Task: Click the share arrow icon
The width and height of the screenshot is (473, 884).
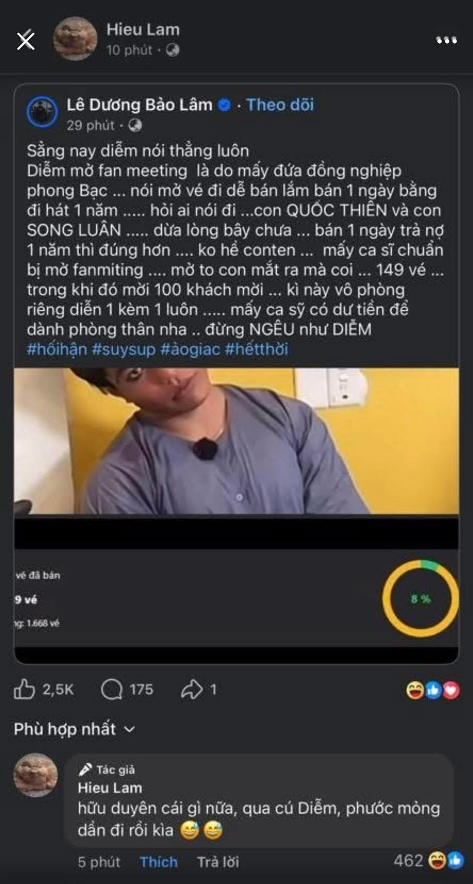Action: pyautogui.click(x=192, y=690)
